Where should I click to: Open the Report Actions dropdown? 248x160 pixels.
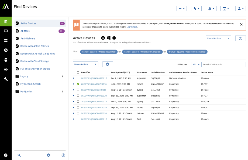point(218,39)
